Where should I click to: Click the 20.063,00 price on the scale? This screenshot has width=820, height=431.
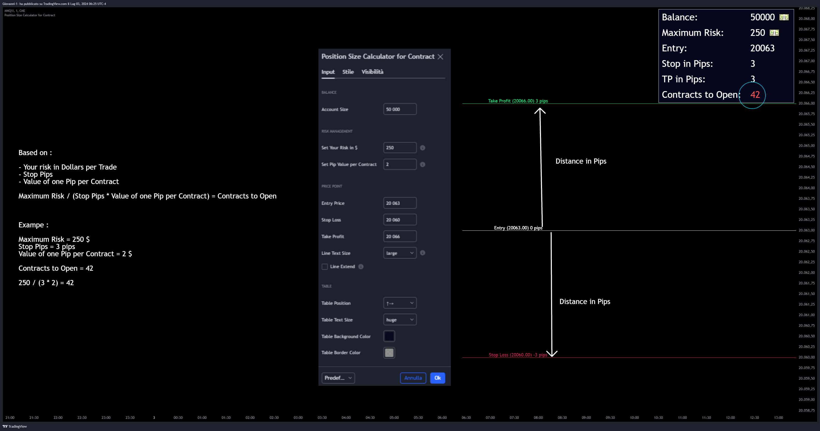[x=806, y=230]
